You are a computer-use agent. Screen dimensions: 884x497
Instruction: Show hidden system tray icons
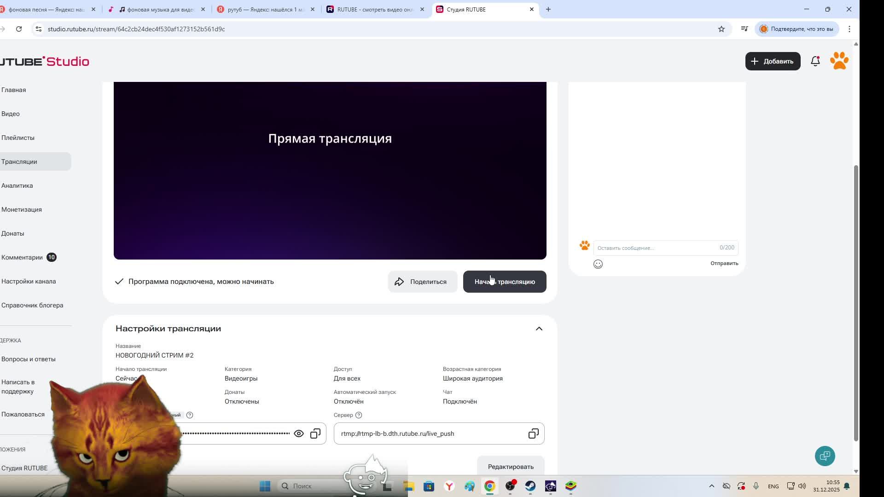point(711,486)
